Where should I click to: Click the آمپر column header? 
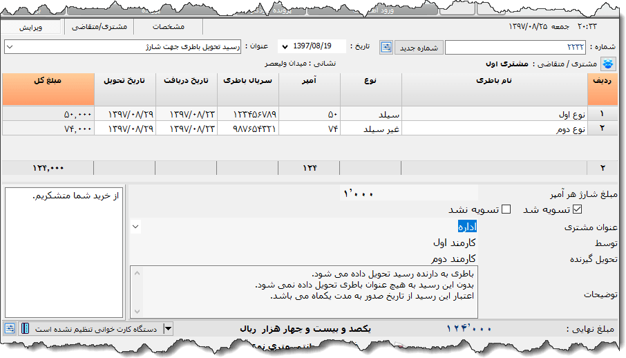coord(310,89)
